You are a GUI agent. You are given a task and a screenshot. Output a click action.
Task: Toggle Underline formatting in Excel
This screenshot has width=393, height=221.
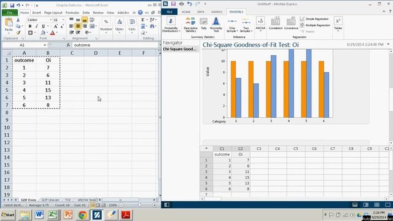(x=43, y=26)
